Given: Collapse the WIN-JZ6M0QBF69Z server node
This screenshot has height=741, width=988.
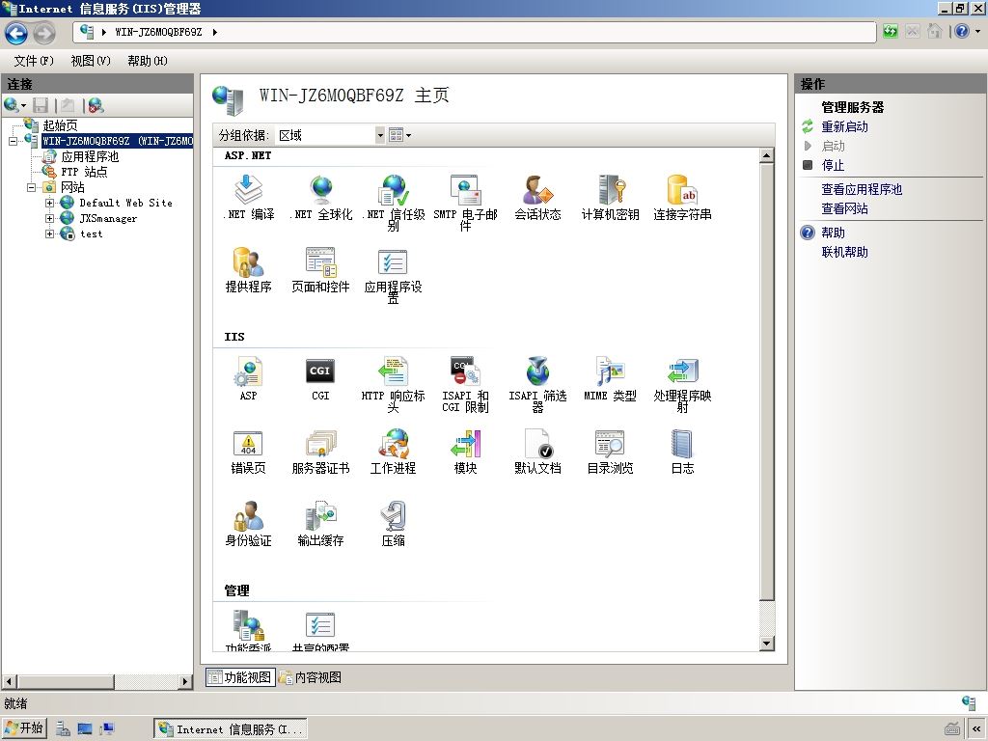Looking at the screenshot, I should (13, 141).
